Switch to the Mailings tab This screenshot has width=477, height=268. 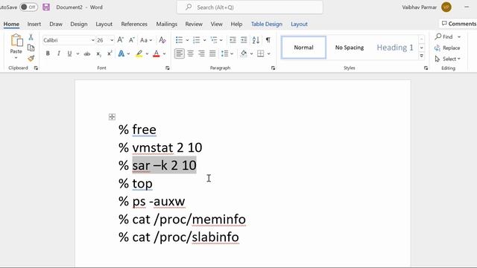[167, 24]
